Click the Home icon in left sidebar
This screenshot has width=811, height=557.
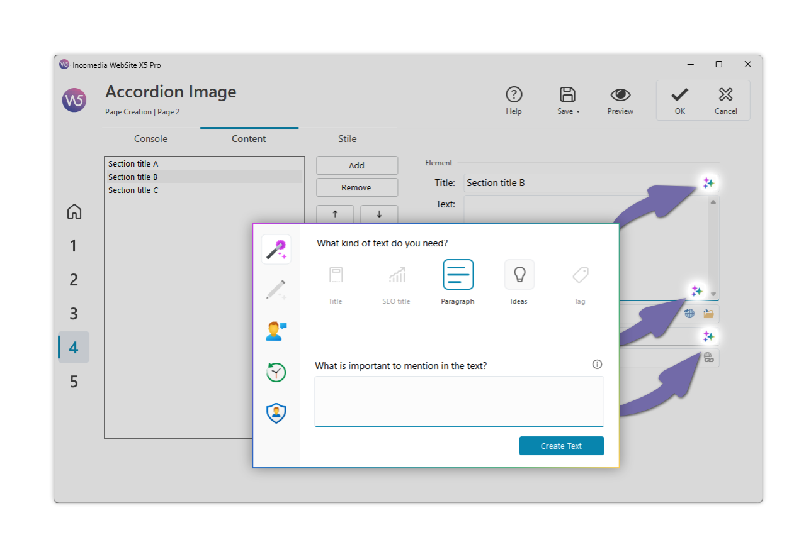coord(74,211)
